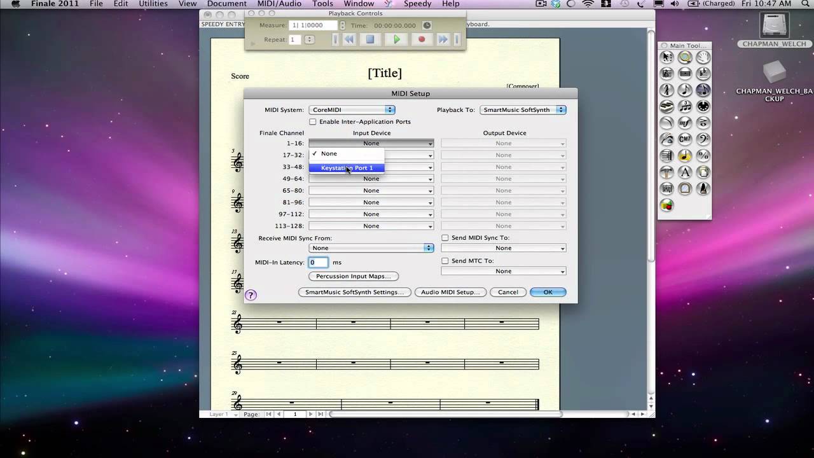Click the blue Stop button

(370, 39)
